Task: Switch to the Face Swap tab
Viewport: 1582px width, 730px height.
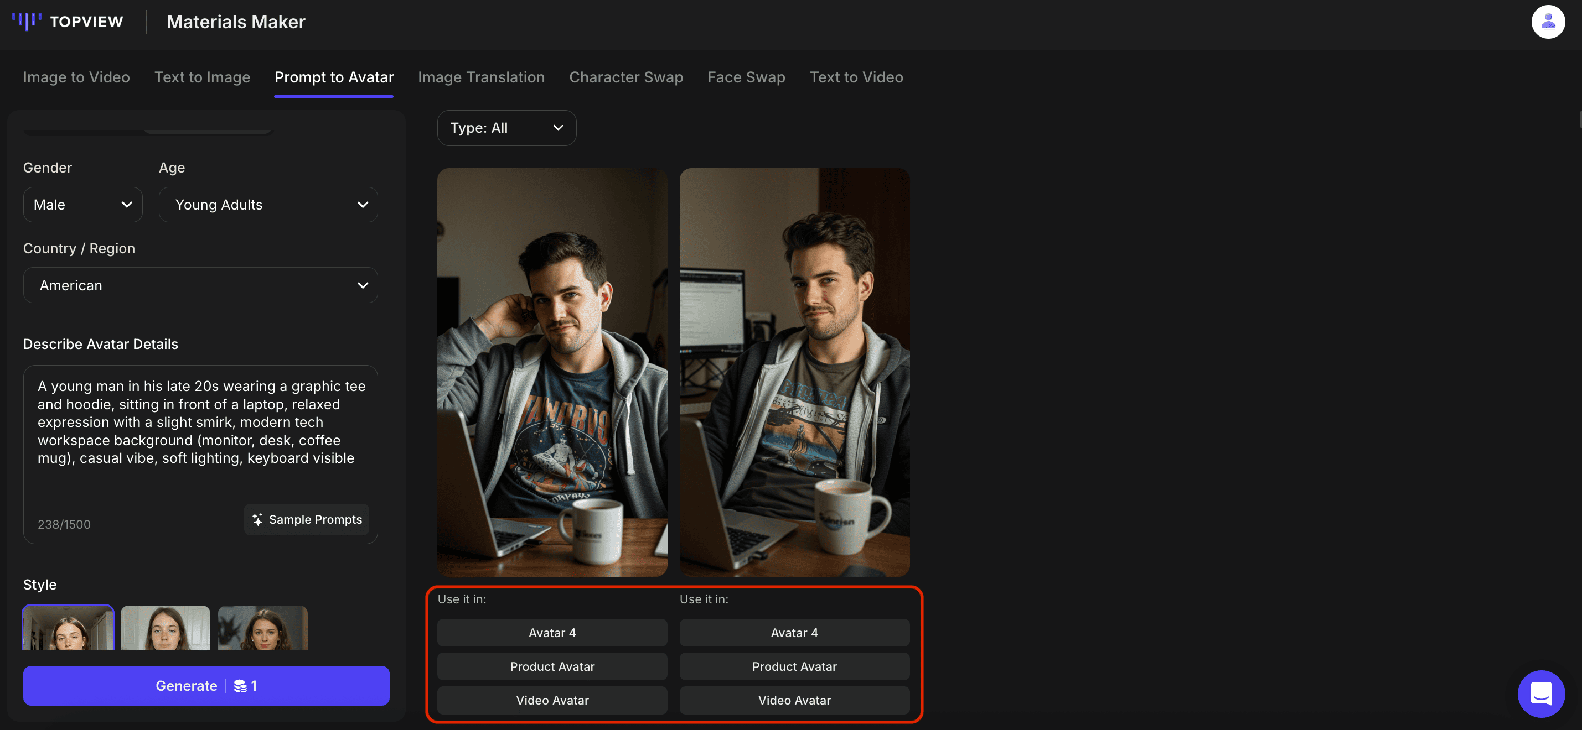Action: point(746,77)
